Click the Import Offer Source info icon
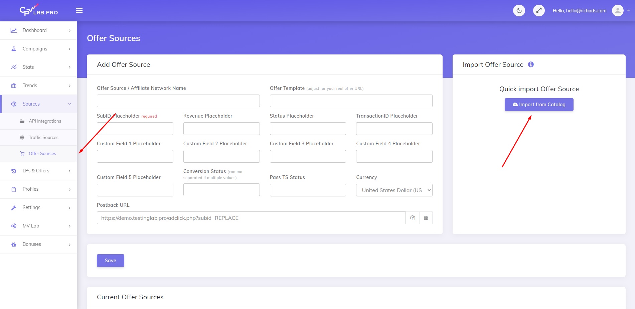The height and width of the screenshot is (309, 635). pos(530,64)
